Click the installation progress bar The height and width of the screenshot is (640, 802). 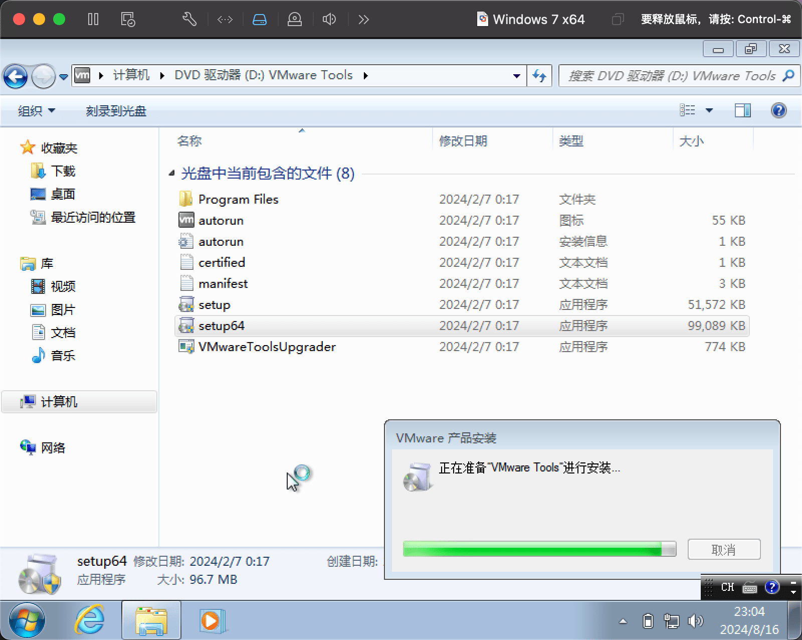pos(539,549)
